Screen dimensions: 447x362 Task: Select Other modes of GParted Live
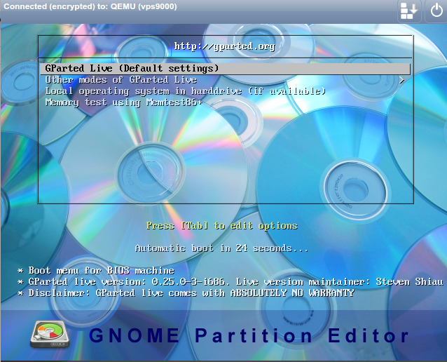pos(121,80)
